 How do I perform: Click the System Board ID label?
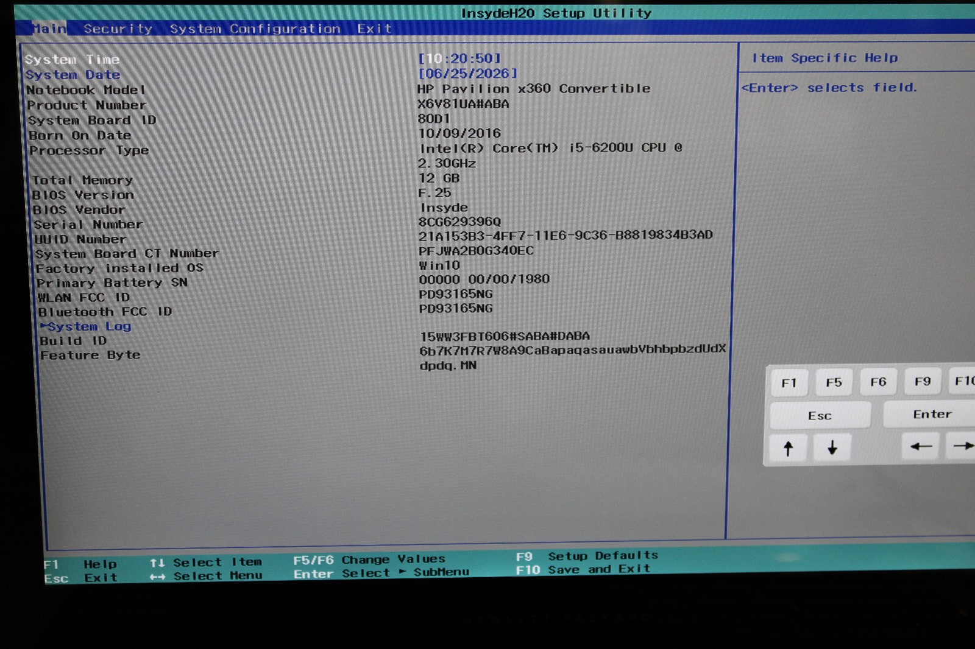(x=92, y=121)
